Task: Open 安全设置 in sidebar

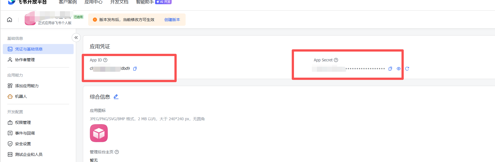Action: pyautogui.click(x=23, y=144)
